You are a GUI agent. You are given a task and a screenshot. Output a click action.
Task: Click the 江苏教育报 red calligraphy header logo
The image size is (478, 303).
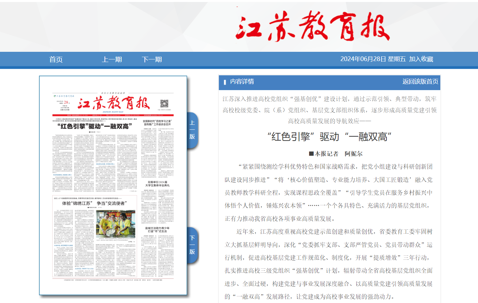click(x=312, y=26)
